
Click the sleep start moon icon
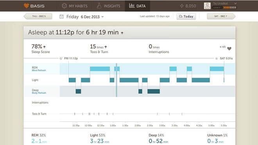(x=61, y=58)
